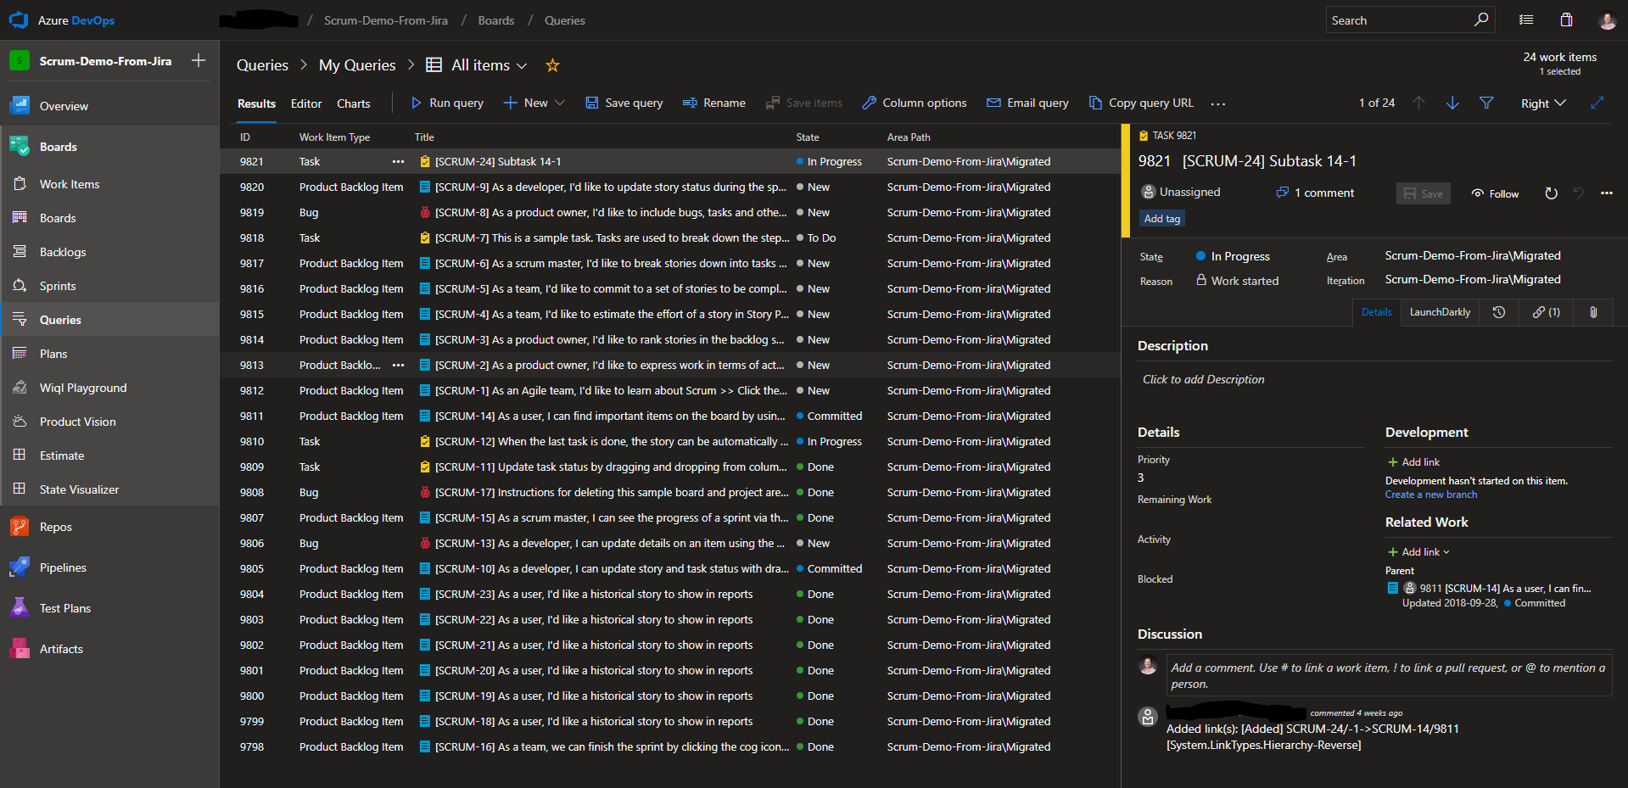Expand the All items query picker chevron
The height and width of the screenshot is (788, 1628).
pyautogui.click(x=522, y=66)
